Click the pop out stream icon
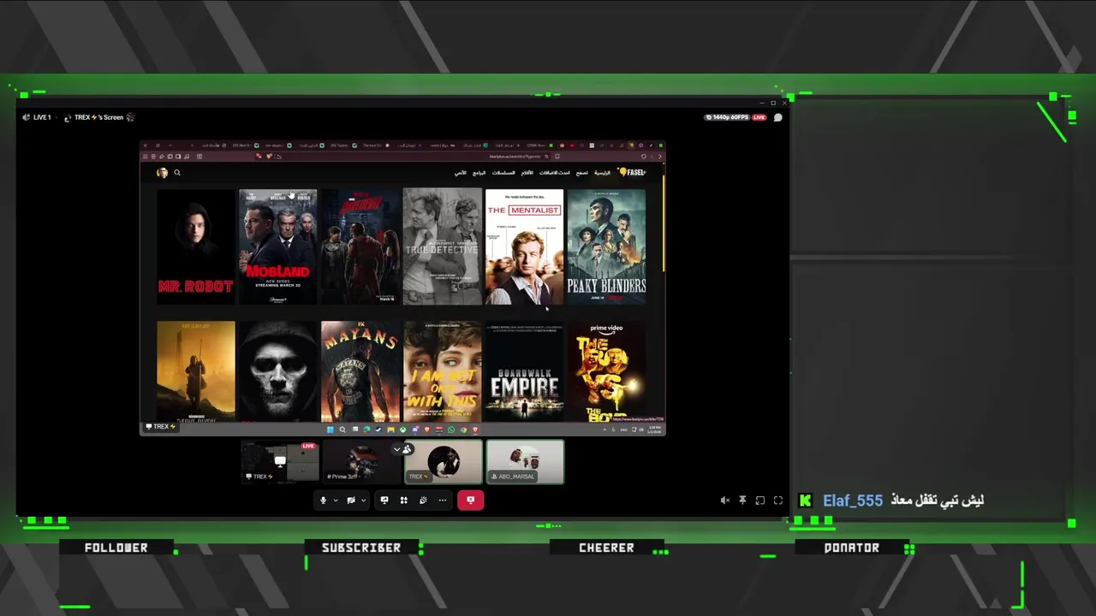The width and height of the screenshot is (1096, 616). click(760, 500)
